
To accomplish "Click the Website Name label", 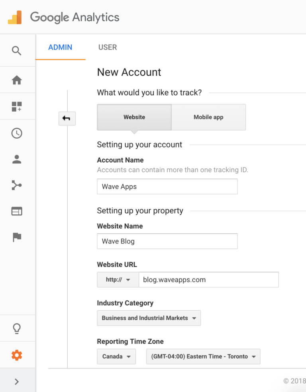I will [x=120, y=226].
